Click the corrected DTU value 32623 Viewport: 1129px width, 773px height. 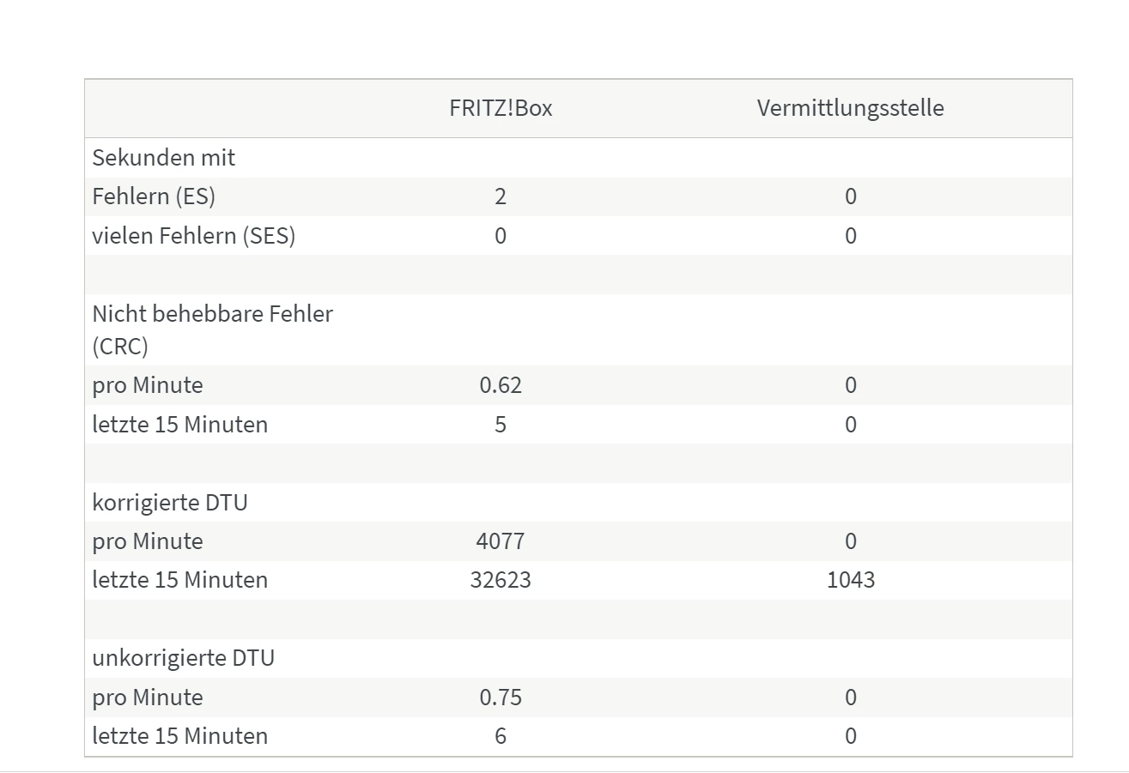tap(501, 580)
